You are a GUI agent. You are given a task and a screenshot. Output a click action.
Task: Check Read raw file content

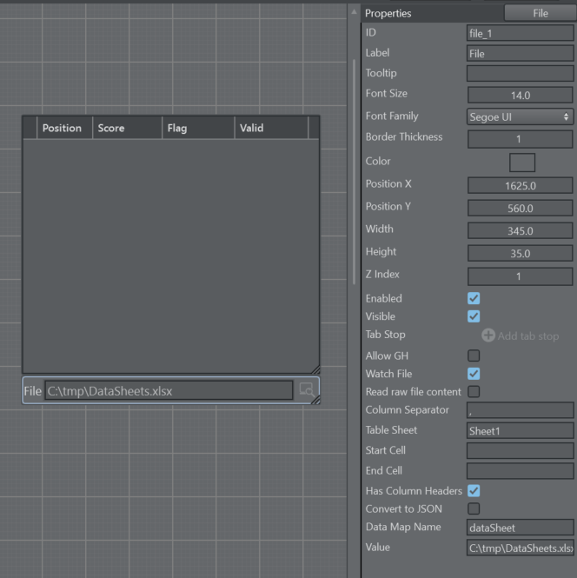(x=474, y=391)
